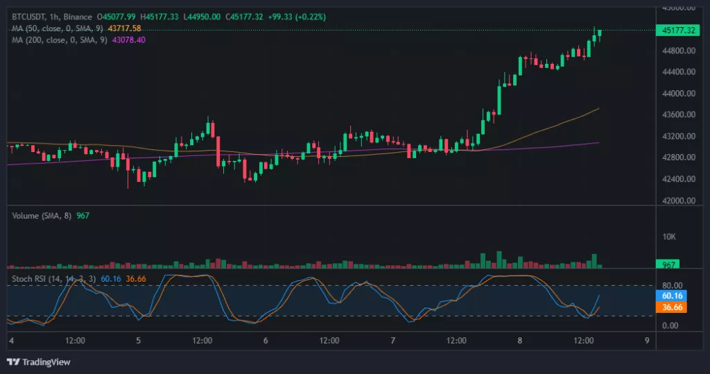Select the BTCUSDT, 1h, Binance symbol title
The width and height of the screenshot is (710, 374).
(52, 17)
